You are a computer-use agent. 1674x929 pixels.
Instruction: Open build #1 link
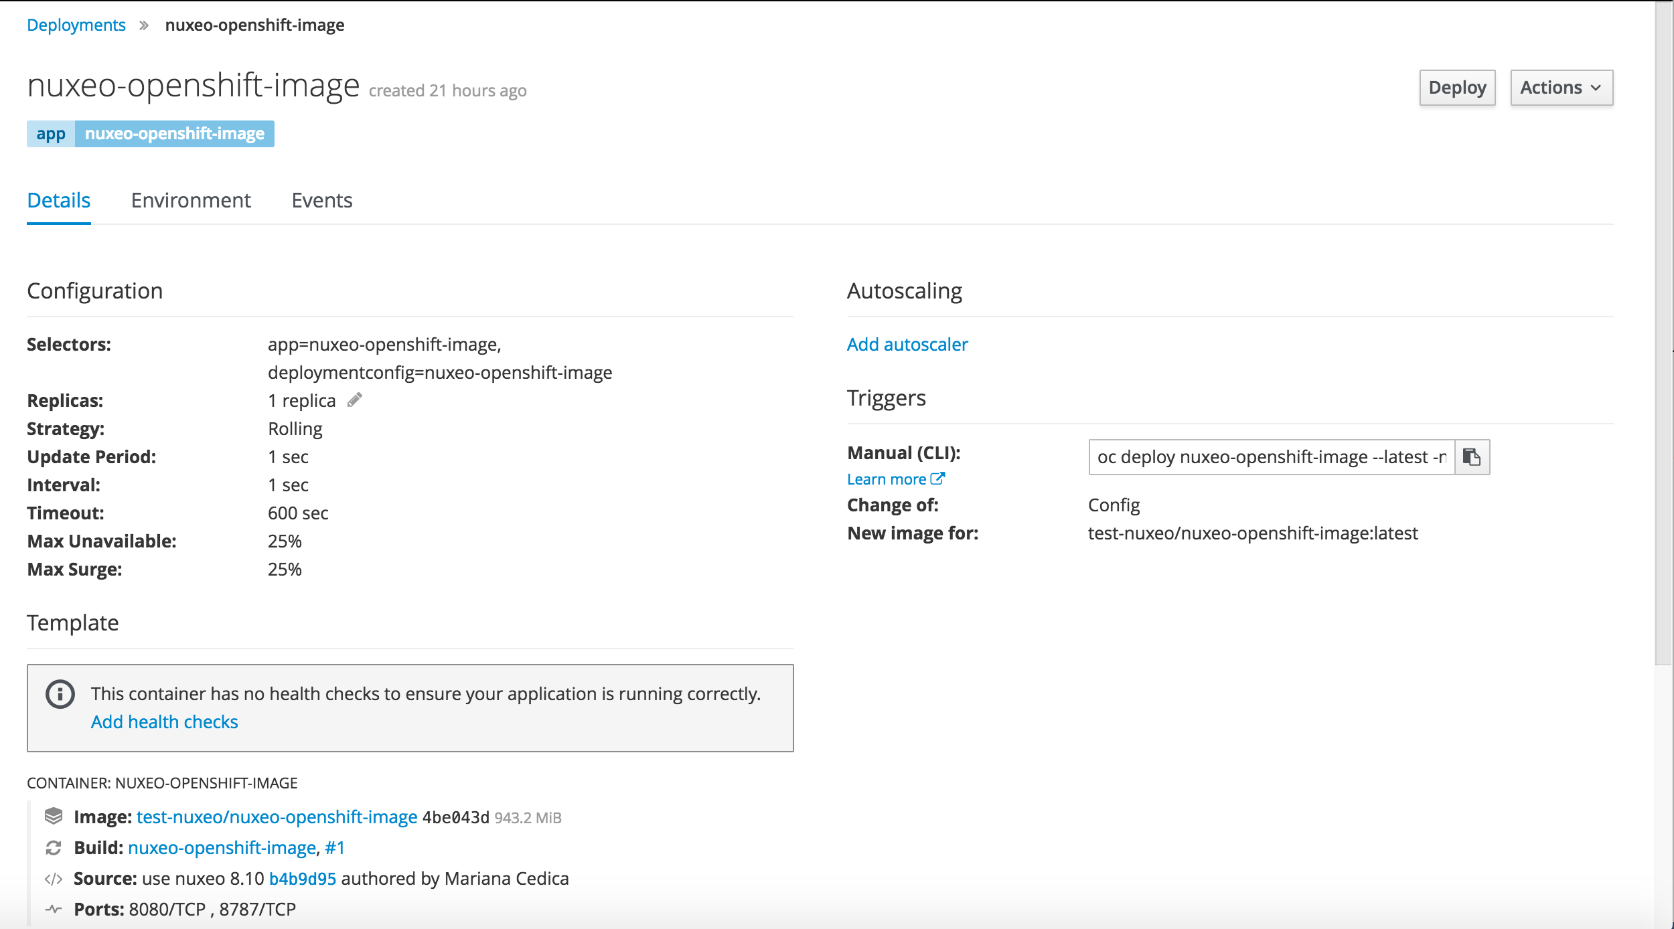[335, 847]
